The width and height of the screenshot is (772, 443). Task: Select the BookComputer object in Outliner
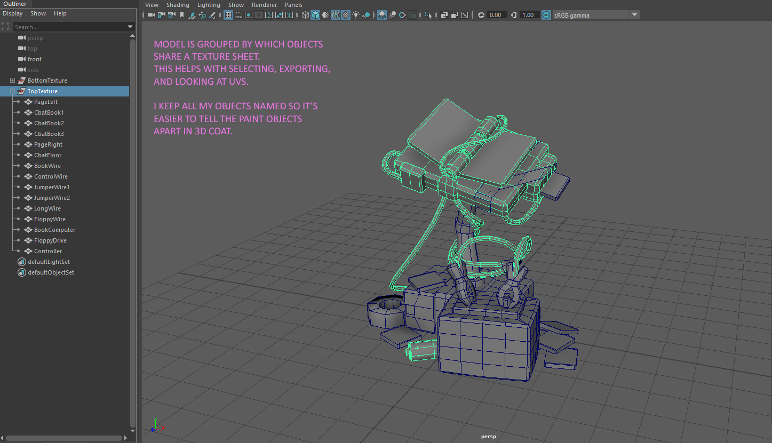tap(54, 230)
